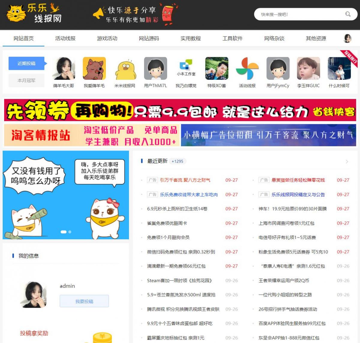Screen dimensions: 360x343
Task: Click the 我要投稿 button
Action: coord(84,301)
